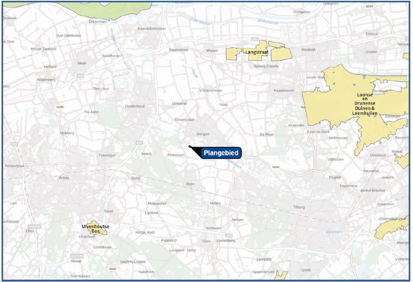Click the Dongen place label

point(203,134)
